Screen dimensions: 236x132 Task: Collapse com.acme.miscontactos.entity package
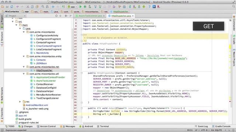[24, 56]
